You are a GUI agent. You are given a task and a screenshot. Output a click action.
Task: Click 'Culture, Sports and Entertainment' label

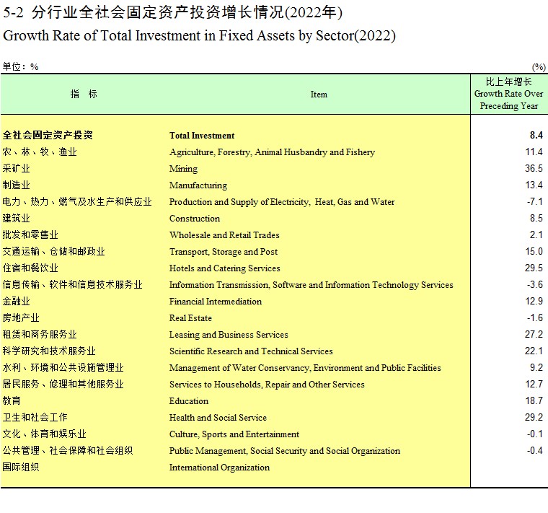pos(234,434)
